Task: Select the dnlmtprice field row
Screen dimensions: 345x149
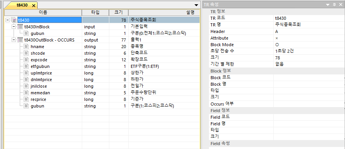Action: click(x=102, y=80)
